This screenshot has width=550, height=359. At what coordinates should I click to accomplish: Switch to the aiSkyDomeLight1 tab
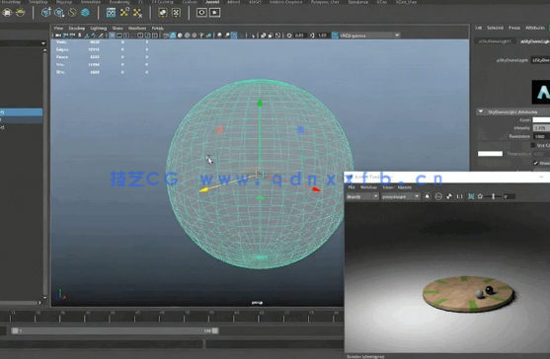pos(495,41)
